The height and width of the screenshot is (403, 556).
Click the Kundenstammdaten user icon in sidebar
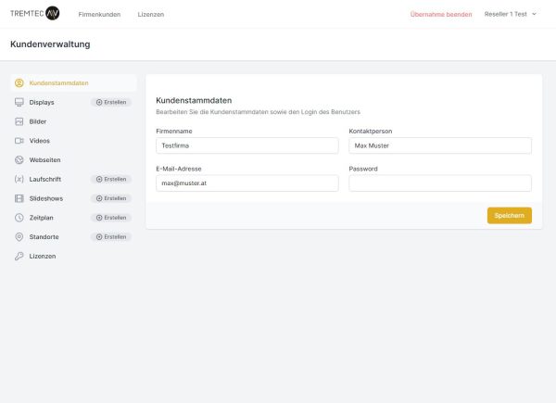click(x=19, y=83)
